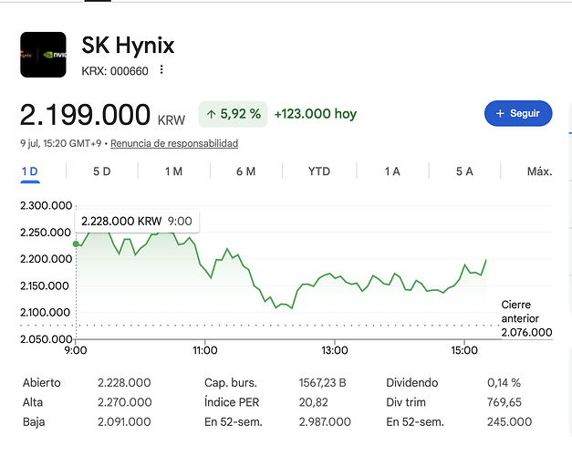Click the chart line end point near 15:20
The height and width of the screenshot is (456, 572).
pyautogui.click(x=486, y=260)
